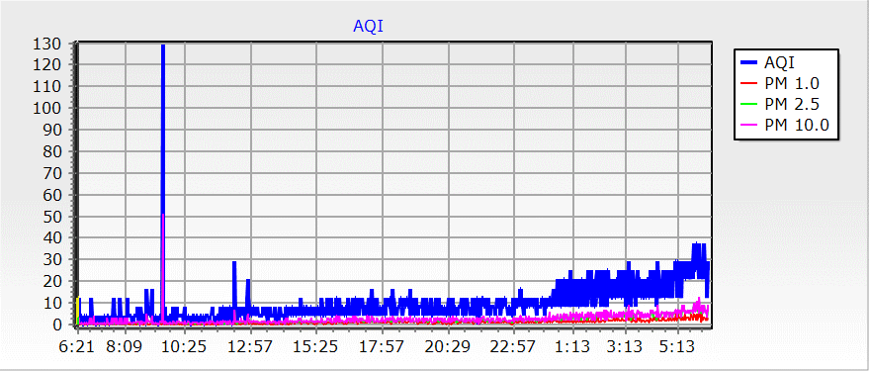
Task: Click the magenta PM 10.0 legend line
Action: (x=749, y=125)
